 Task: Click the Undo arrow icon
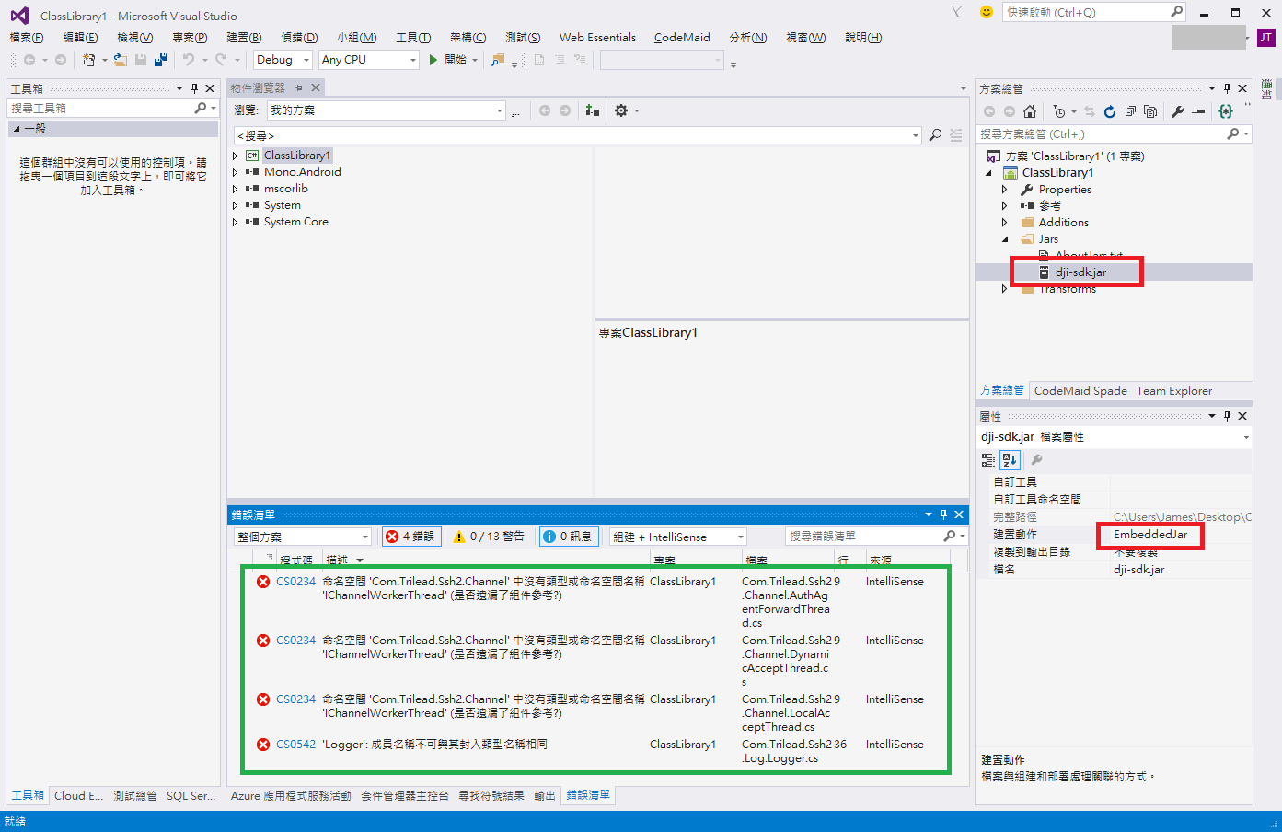[189, 60]
